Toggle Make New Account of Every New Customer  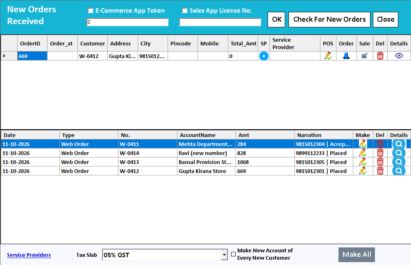[233, 254]
